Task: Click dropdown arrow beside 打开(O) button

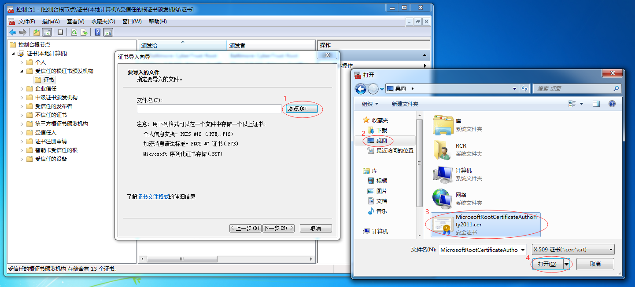Action: click(566, 264)
